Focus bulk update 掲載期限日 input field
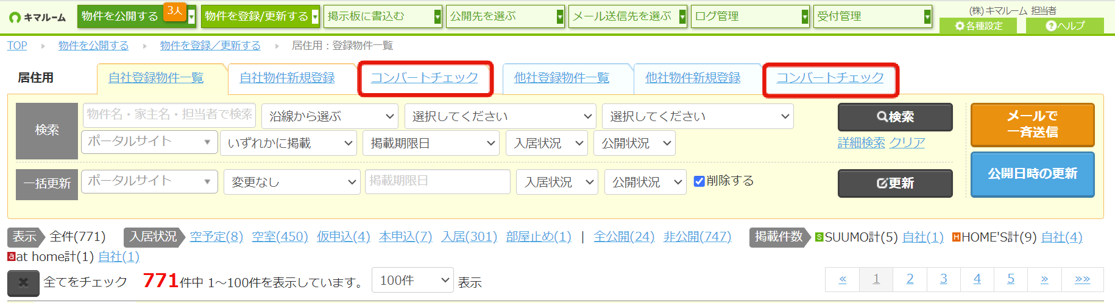 [x=437, y=181]
